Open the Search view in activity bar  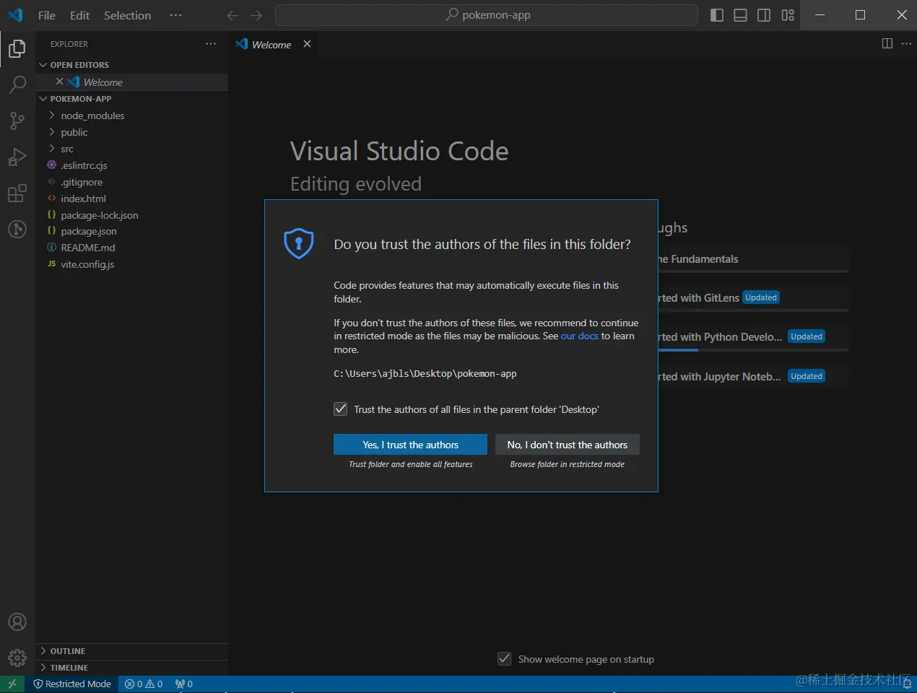(17, 84)
